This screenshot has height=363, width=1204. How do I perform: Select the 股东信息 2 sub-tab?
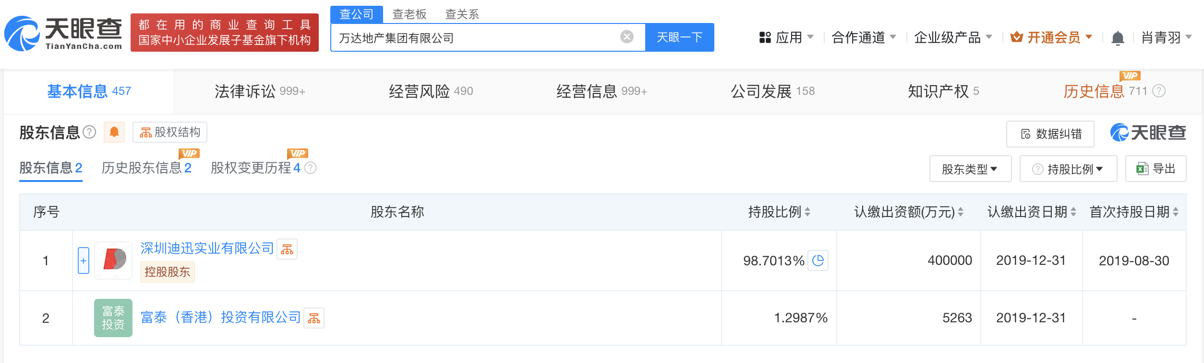point(51,168)
